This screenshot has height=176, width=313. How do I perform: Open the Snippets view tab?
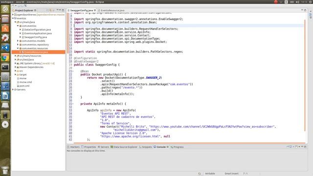(x=146, y=147)
